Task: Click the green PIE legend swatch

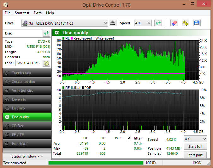Action: [x=63, y=38]
